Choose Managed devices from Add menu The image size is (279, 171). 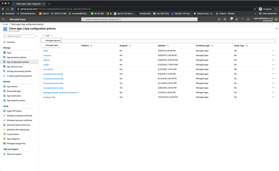coord(51,41)
